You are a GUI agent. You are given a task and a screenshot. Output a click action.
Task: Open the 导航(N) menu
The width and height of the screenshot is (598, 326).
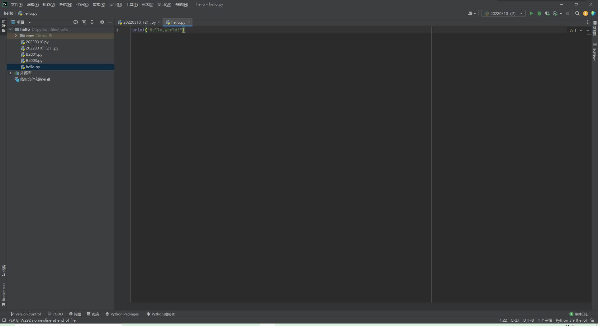click(x=65, y=4)
